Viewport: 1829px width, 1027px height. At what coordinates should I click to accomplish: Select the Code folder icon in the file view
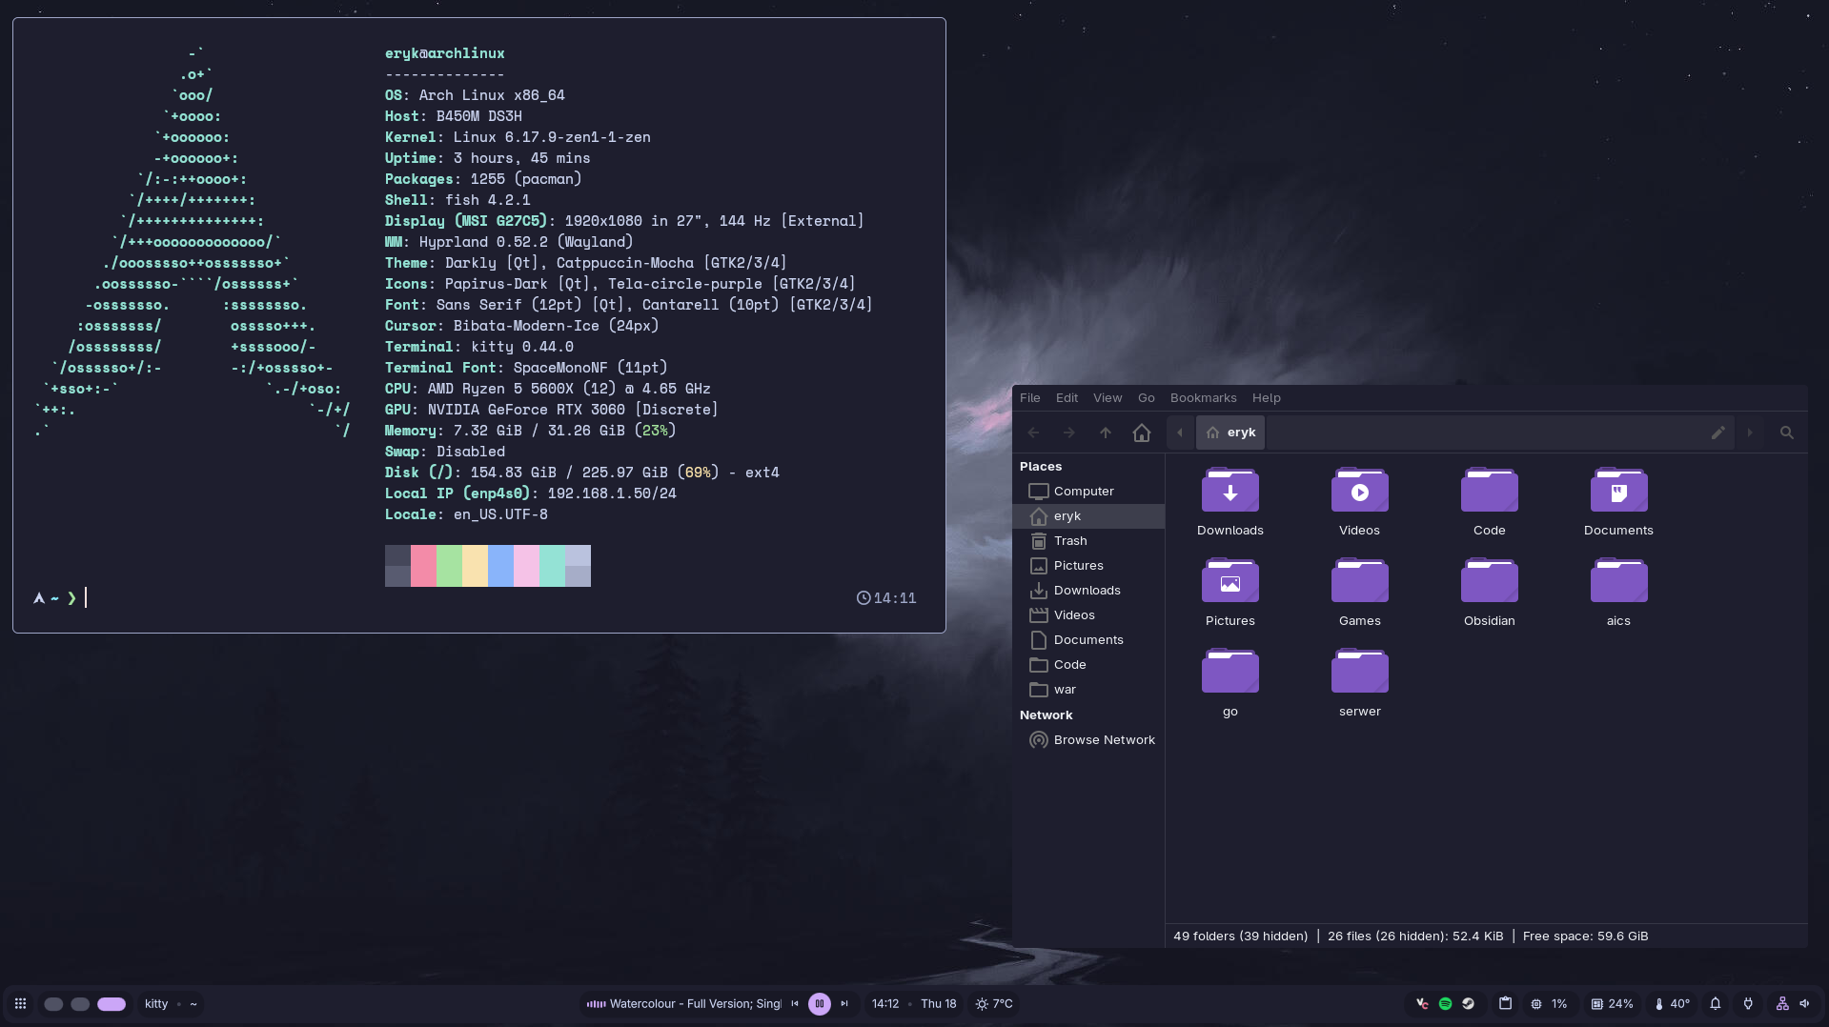click(x=1489, y=490)
